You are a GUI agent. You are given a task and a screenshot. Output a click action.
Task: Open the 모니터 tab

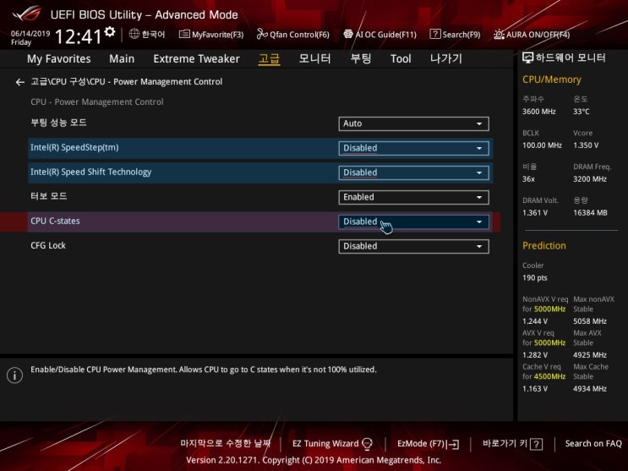click(314, 58)
